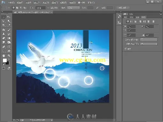Image resolution: width=163 pixels, height=122 pixels.
Task: Select the Hand tool
Action: [x=4, y=56]
